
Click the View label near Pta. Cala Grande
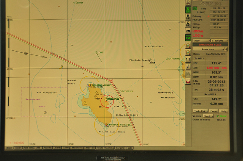tap(152, 63)
